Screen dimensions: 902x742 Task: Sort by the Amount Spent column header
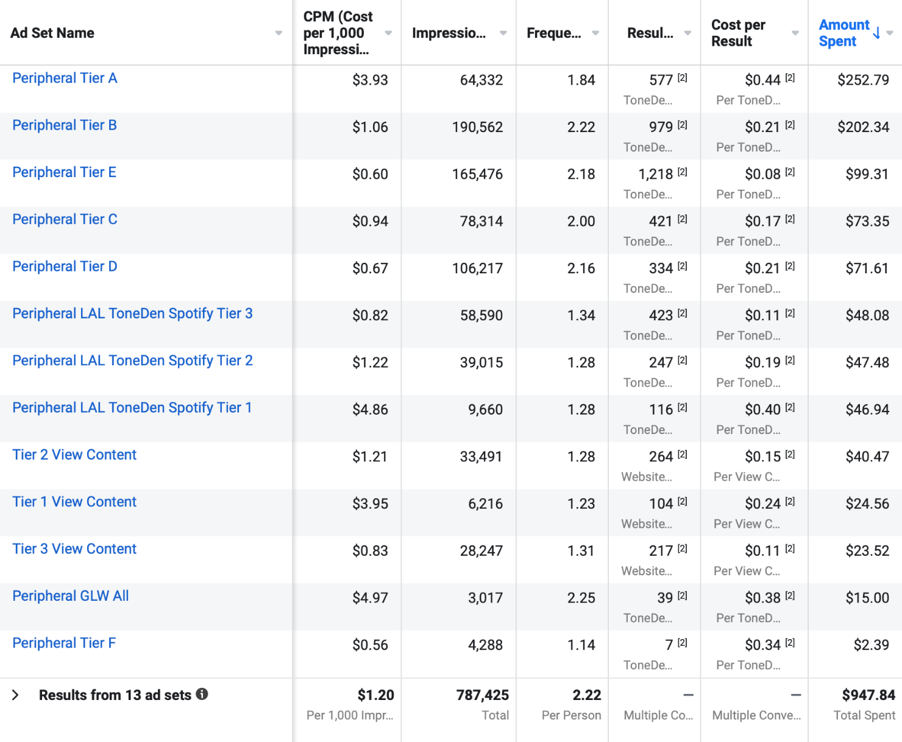tap(843, 33)
